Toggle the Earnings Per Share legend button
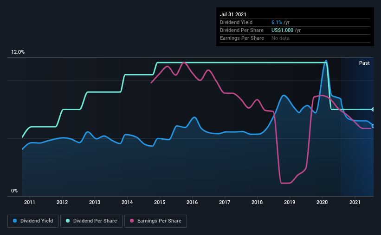381x235 pixels. [155, 221]
